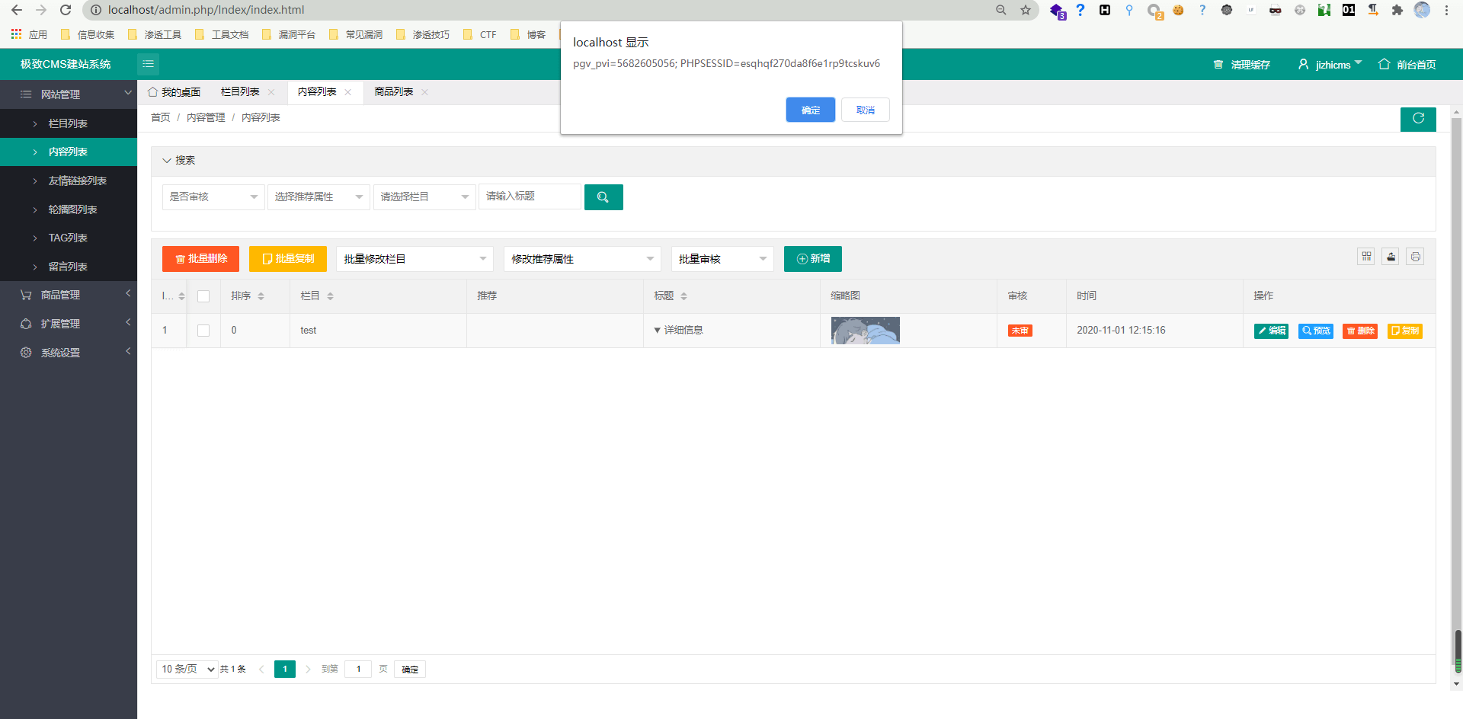The height and width of the screenshot is (719, 1463).
Task: Open 选择推荐属性 dropdown
Action: (x=319, y=197)
